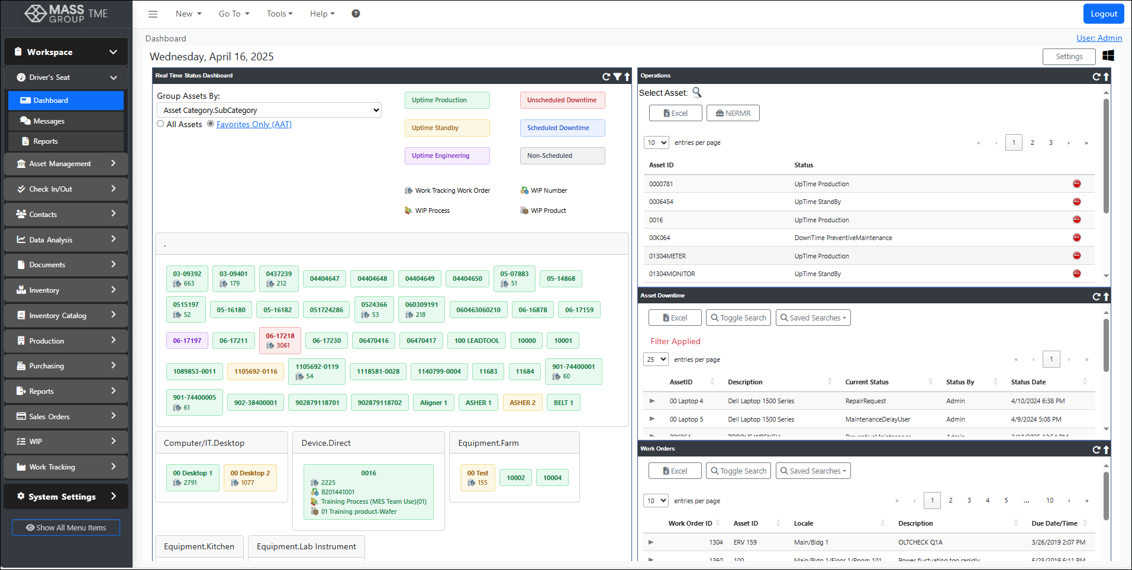Collapse the Asset Downtime panel with its up arrow
The image size is (1132, 570).
click(1106, 296)
